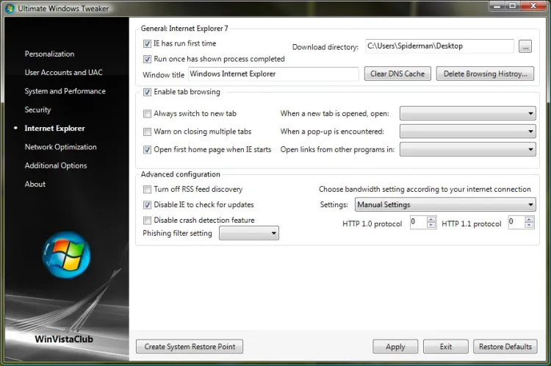551x366 pixels.
Task: Minimize the Ultimate Windows Tweaker window
Action: (x=497, y=6)
